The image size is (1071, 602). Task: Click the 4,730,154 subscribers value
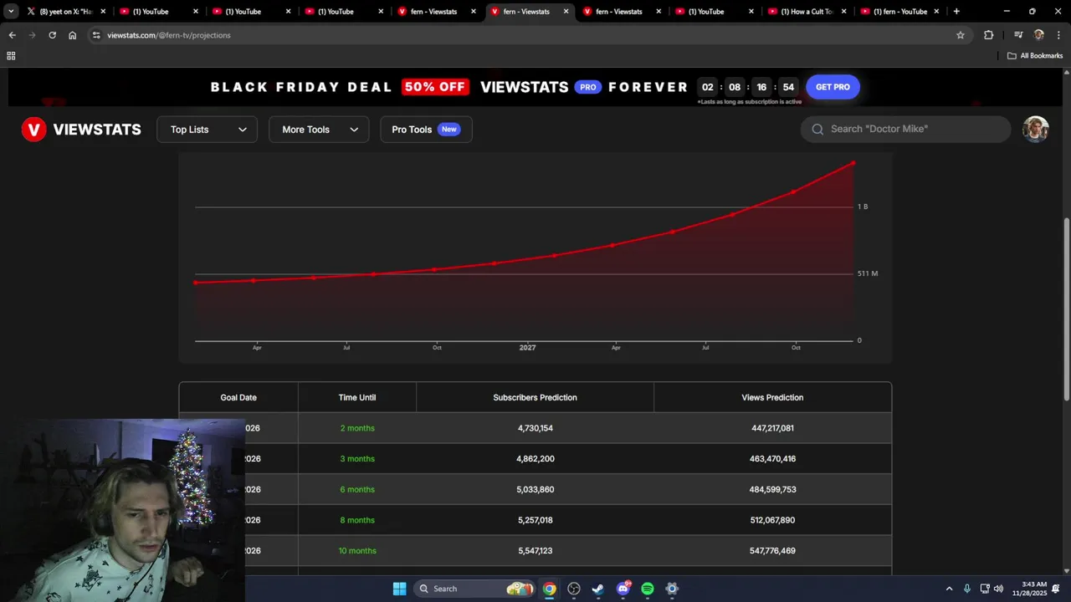(535, 428)
